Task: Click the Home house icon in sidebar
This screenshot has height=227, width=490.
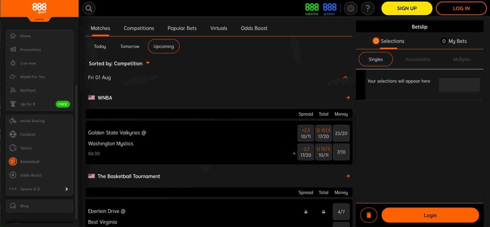Action: [x=13, y=36]
